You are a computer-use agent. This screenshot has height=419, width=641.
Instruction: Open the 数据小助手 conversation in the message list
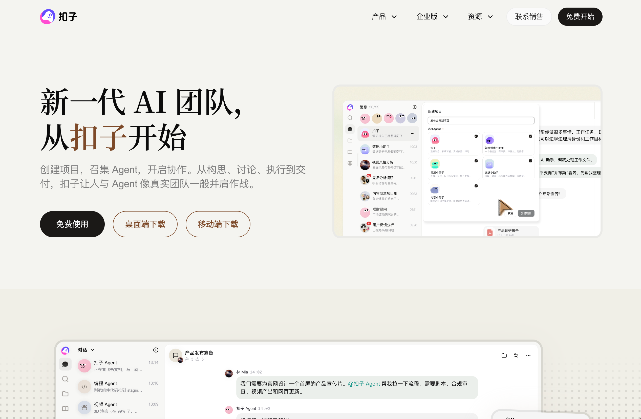[x=388, y=149]
